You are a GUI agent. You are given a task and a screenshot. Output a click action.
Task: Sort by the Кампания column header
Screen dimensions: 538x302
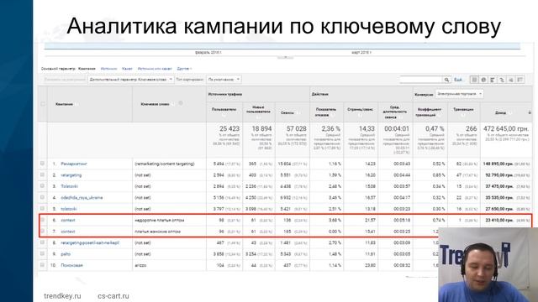click(64, 104)
